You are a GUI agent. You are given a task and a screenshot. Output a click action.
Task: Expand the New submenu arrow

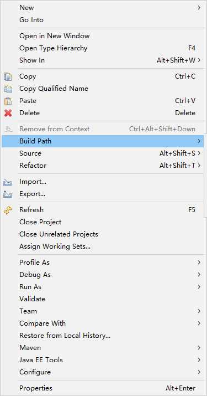[199, 8]
